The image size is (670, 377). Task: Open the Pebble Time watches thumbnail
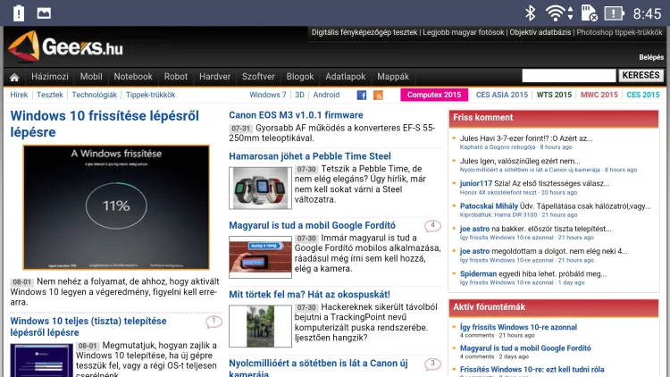(260, 187)
